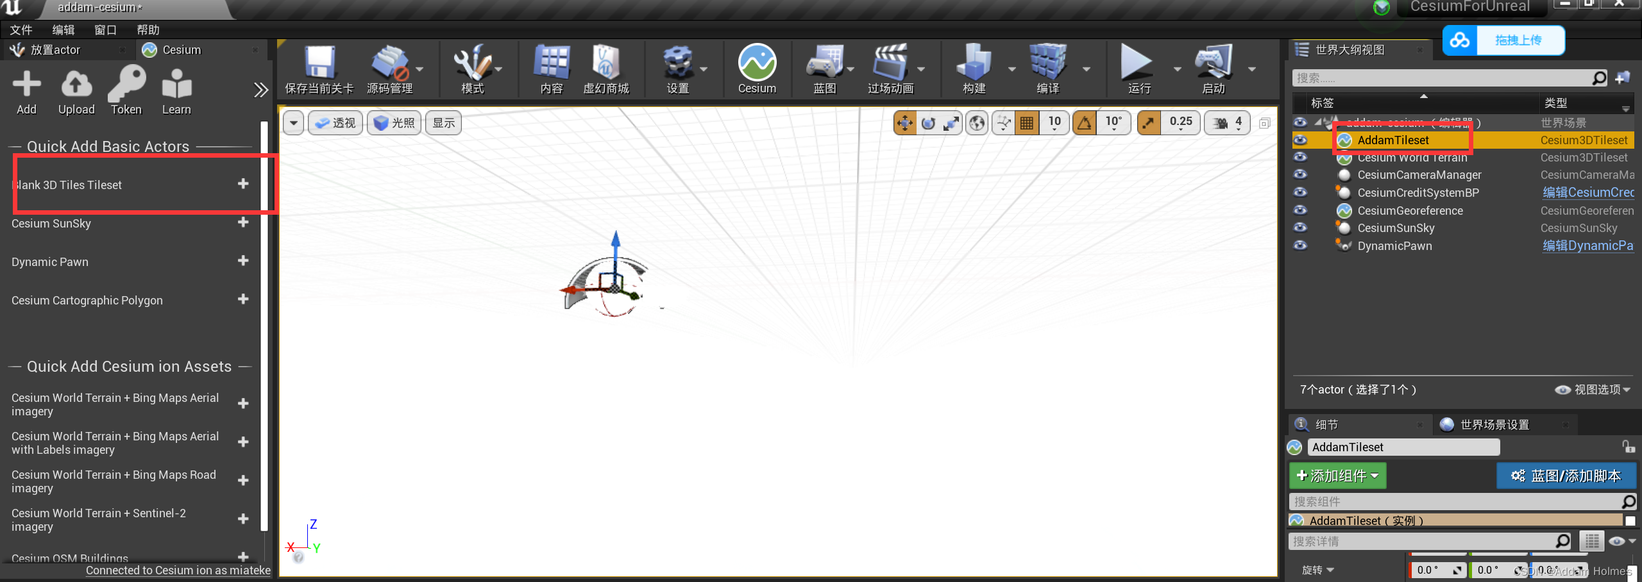
Task: Add Cesium SunSky with plus button
Action: pyautogui.click(x=243, y=222)
